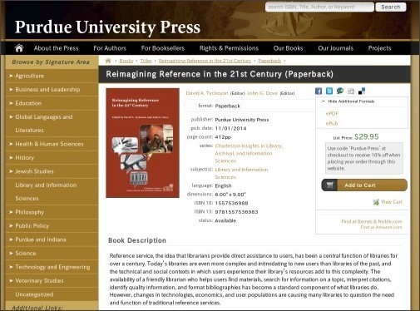
Task: Click the pub date 11/01/2014
Action: click(230, 128)
